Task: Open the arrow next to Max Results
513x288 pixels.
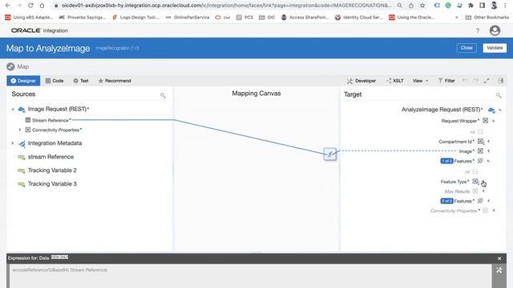Action: (483, 191)
